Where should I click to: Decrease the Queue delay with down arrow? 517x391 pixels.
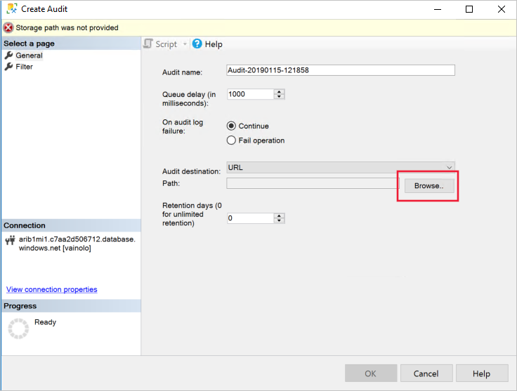[x=280, y=97]
